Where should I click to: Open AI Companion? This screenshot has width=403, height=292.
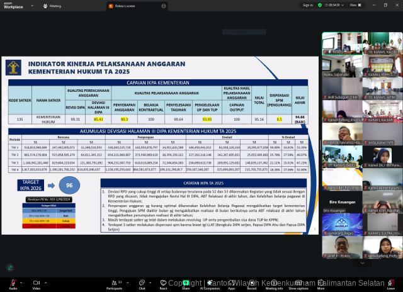[x=209, y=283]
